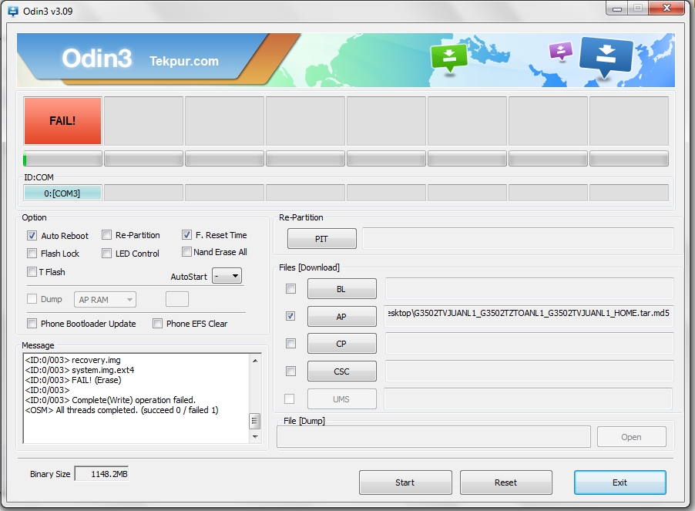
Task: Click the CSC file path field
Action: pos(529,371)
